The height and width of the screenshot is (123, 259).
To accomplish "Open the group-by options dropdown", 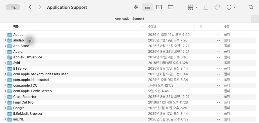I will click(193, 7).
